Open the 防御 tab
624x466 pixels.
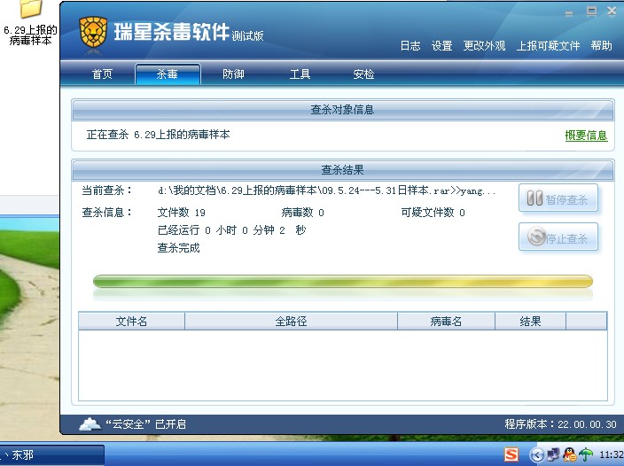233,74
